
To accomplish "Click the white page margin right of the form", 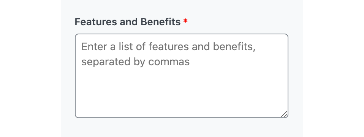I will click(333, 69).
